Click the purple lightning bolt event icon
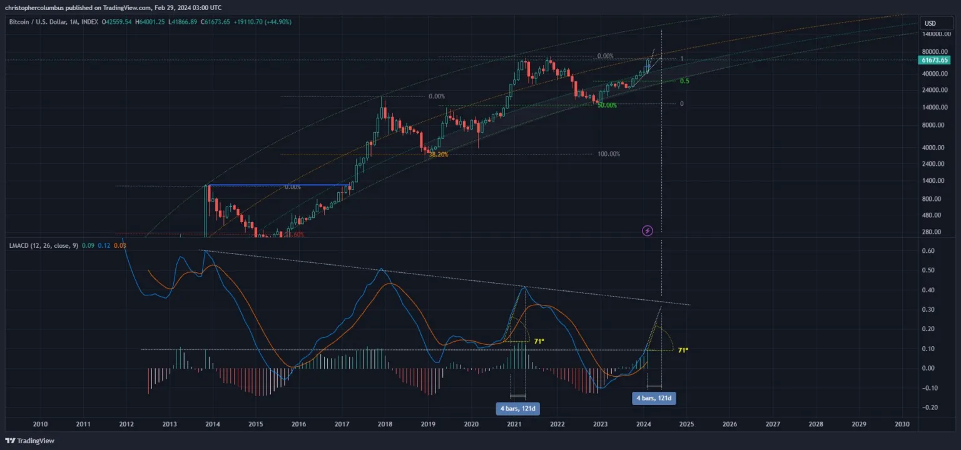 click(648, 231)
